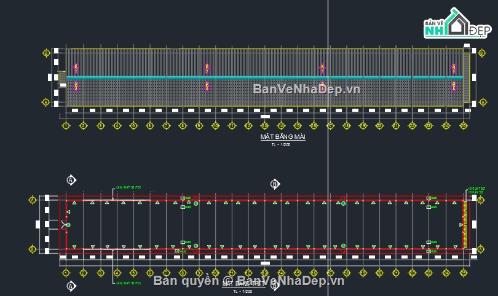498x296 pixels.
Task: Click the Bản Vẽ Nhà Đẹp house logo
Action: (457, 23)
